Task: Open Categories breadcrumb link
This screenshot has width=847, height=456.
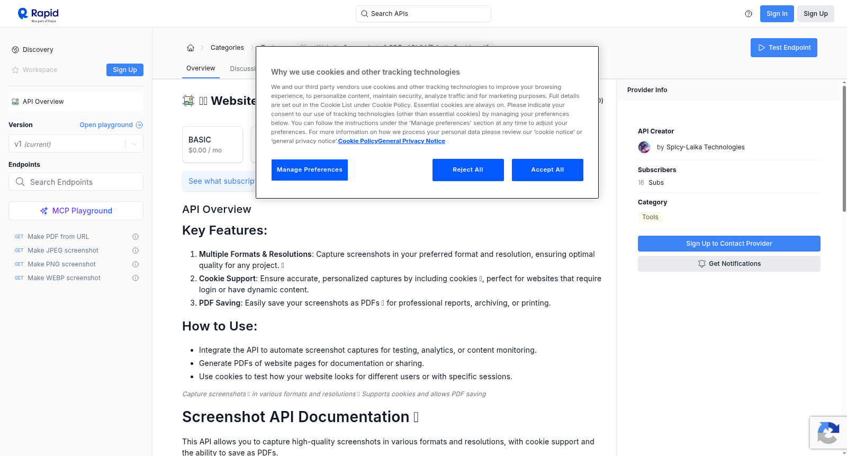Action: tap(227, 48)
